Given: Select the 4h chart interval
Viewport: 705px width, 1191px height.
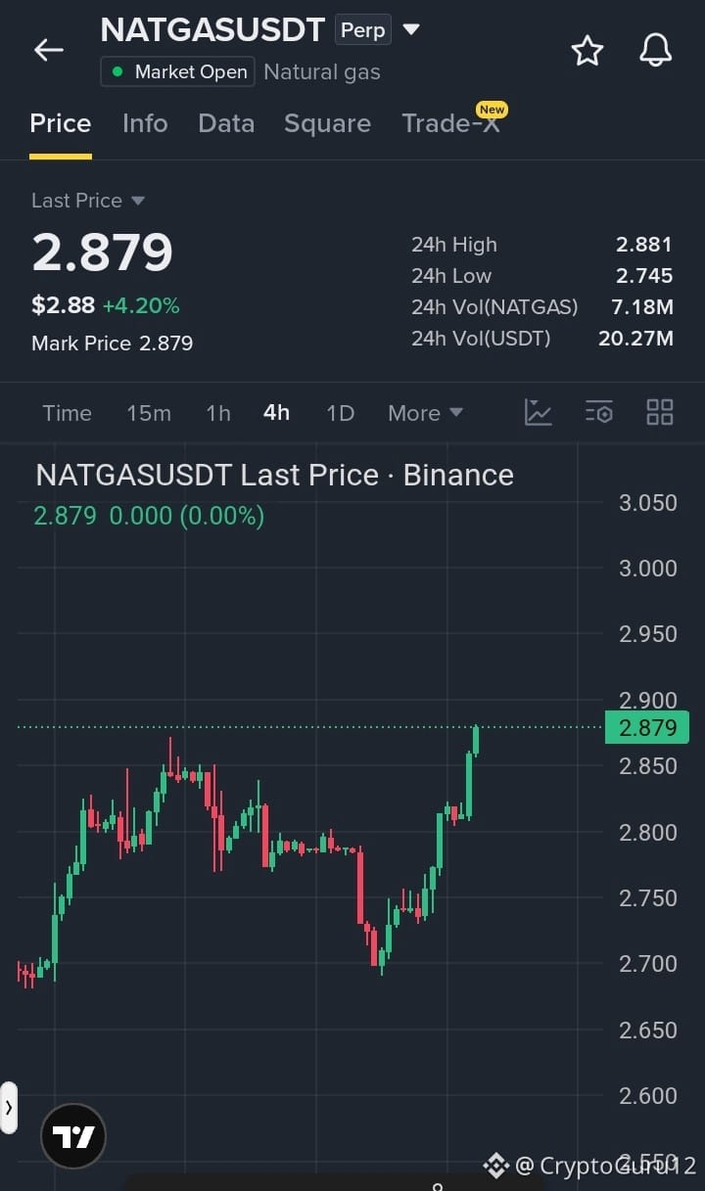Looking at the screenshot, I should pyautogui.click(x=277, y=413).
